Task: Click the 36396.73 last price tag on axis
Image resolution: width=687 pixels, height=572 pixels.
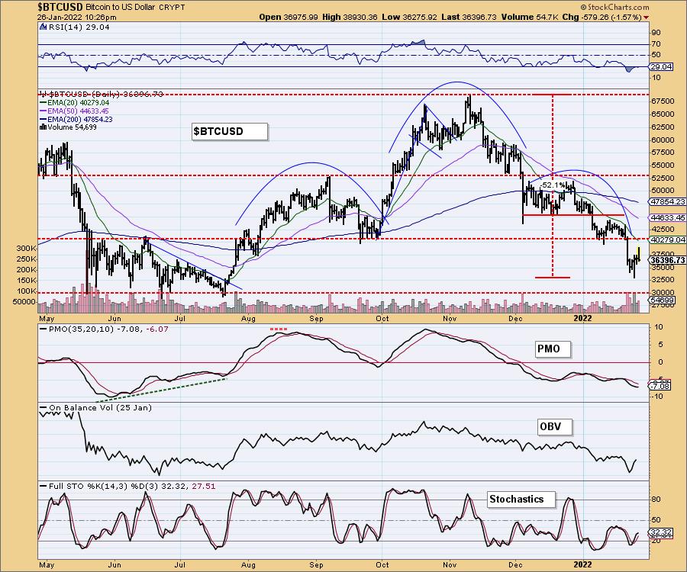Action: click(x=668, y=260)
